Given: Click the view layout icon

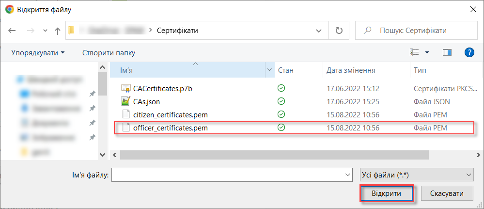Looking at the screenshot, I should tap(414, 52).
